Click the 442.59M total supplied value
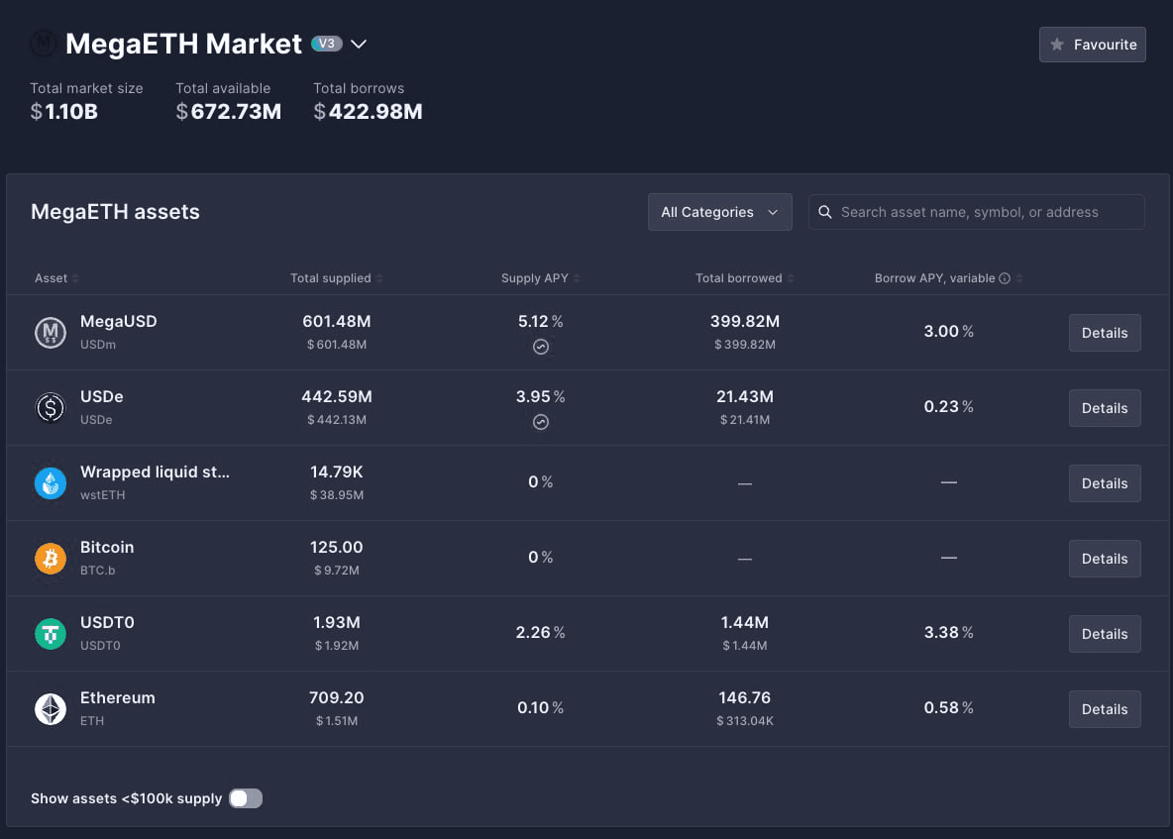The image size is (1173, 839). pyautogui.click(x=337, y=397)
